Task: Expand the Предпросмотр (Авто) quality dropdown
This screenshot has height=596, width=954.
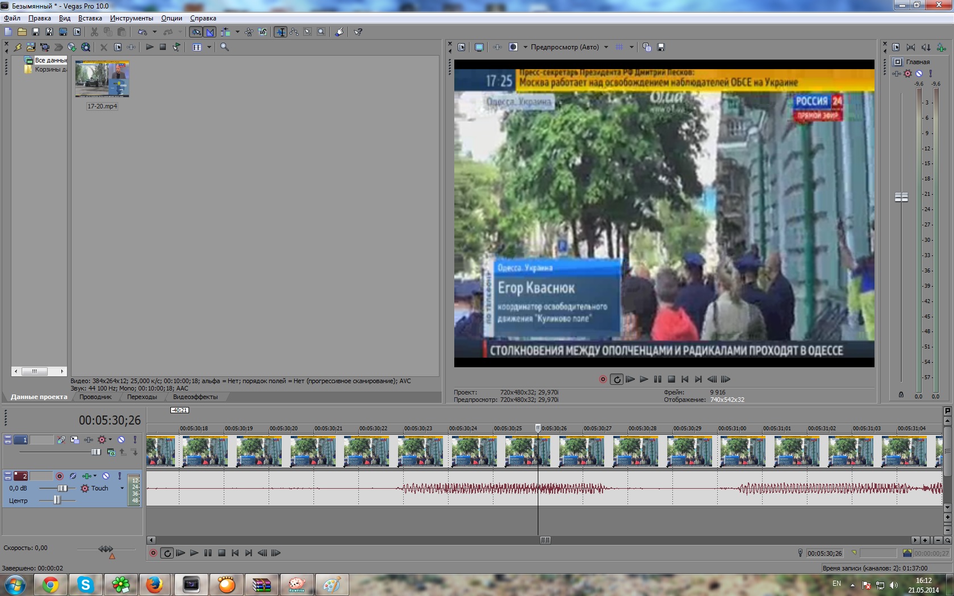Action: click(x=606, y=47)
